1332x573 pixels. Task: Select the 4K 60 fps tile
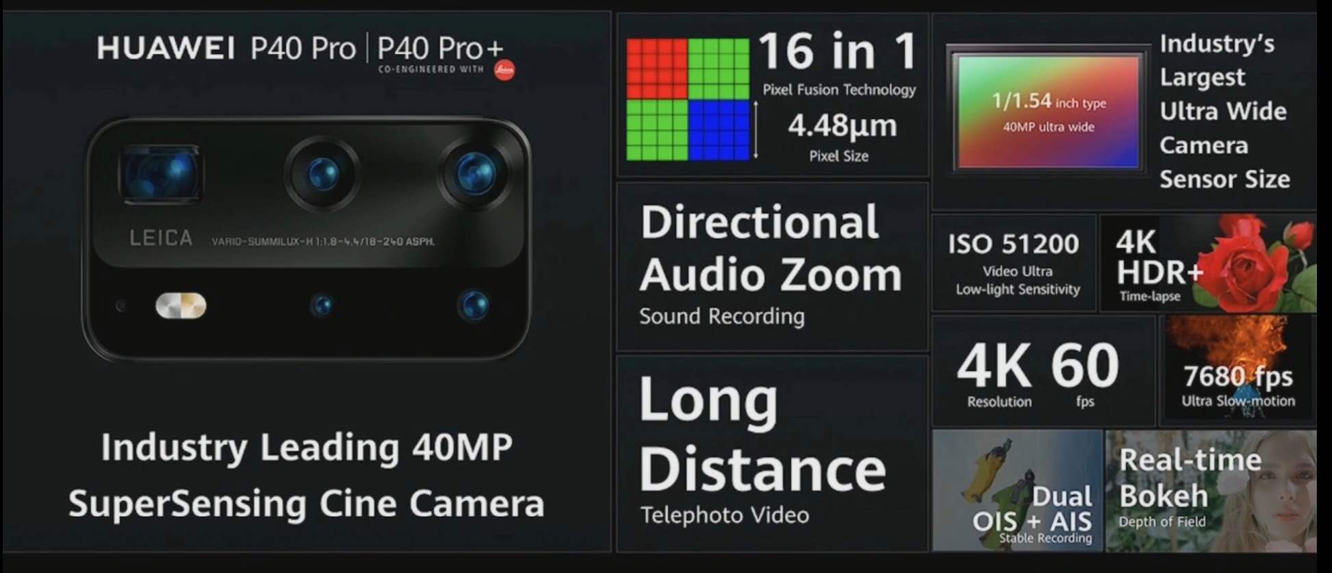click(1044, 371)
